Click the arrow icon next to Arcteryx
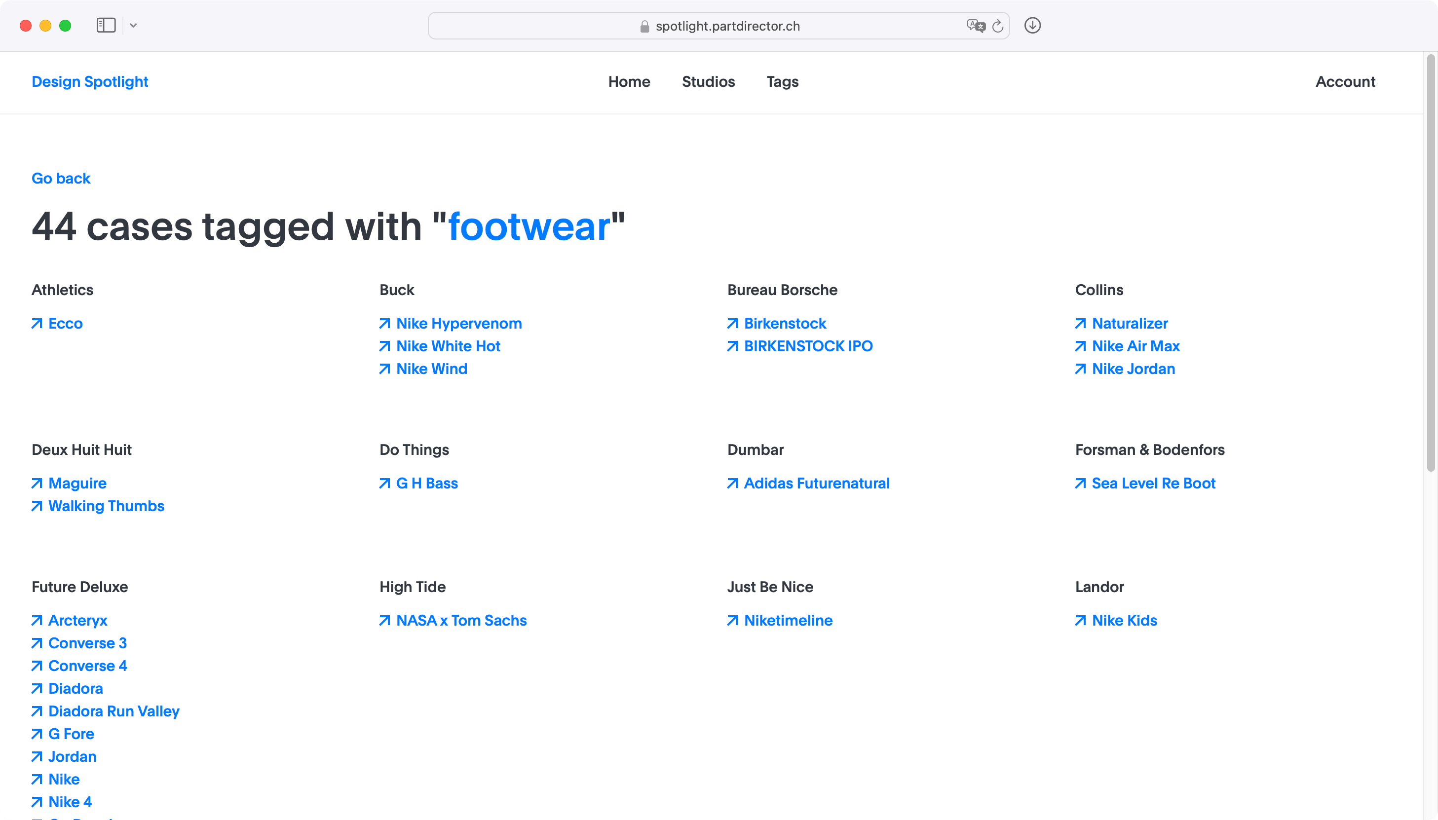This screenshot has width=1438, height=820. coord(37,620)
